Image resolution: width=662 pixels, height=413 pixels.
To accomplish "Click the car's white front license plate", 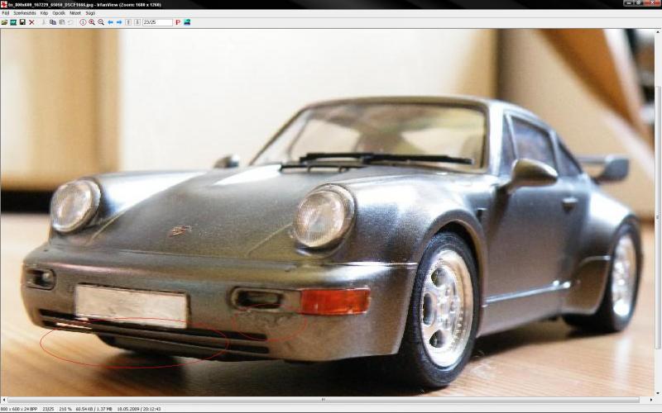I will click(131, 305).
